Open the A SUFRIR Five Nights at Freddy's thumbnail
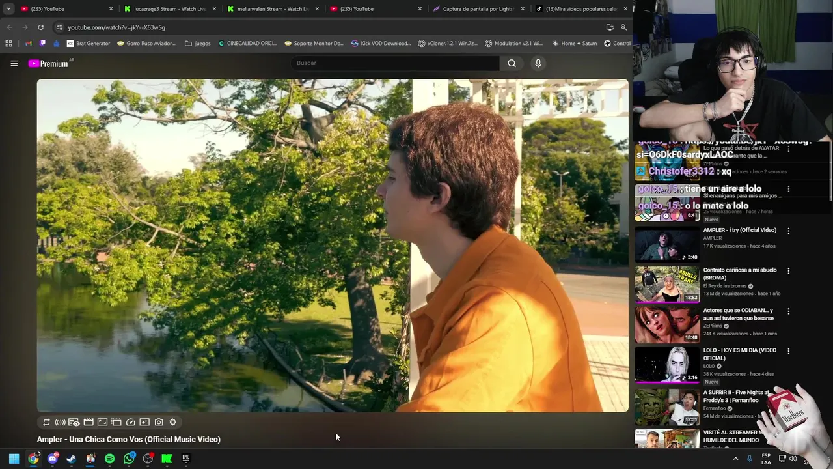 coord(667,406)
